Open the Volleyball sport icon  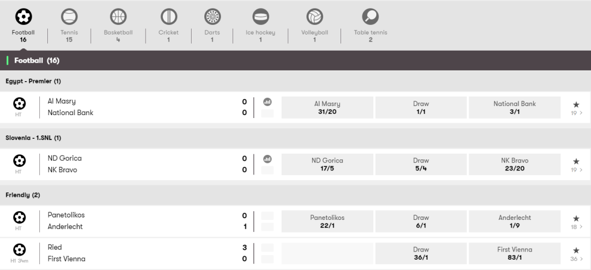pyautogui.click(x=315, y=17)
